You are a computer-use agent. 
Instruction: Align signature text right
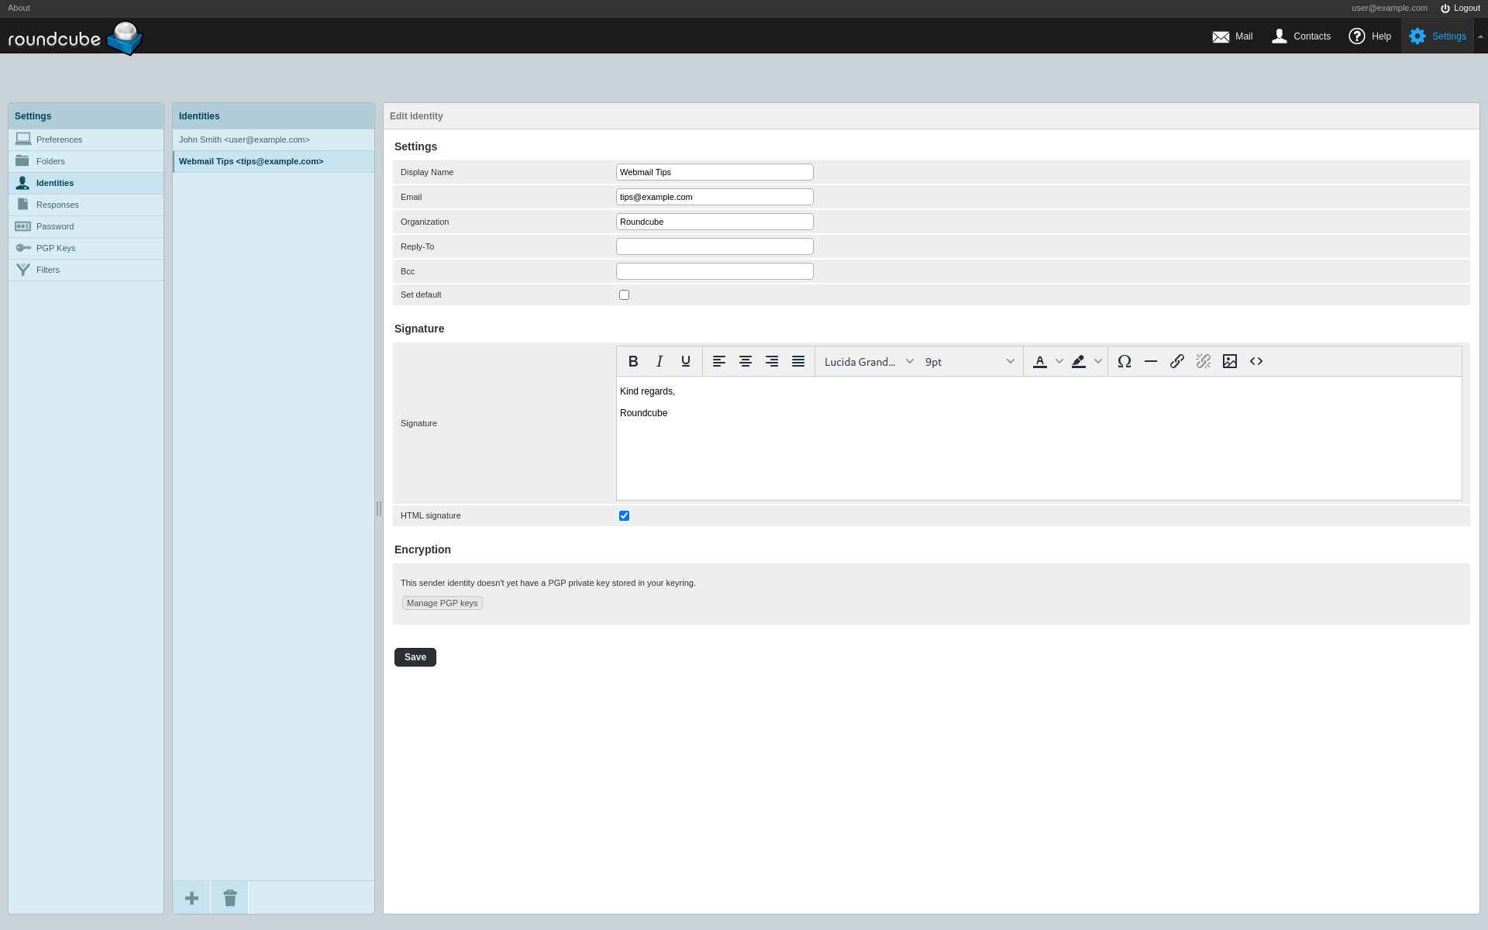tap(772, 361)
